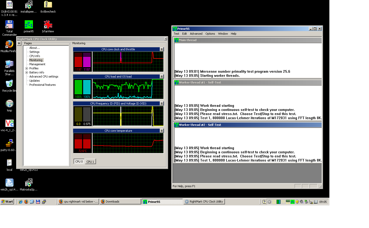This screenshot has height=228, width=369.
Task: Switch monitoring to CPU 0
Action: coord(79,161)
